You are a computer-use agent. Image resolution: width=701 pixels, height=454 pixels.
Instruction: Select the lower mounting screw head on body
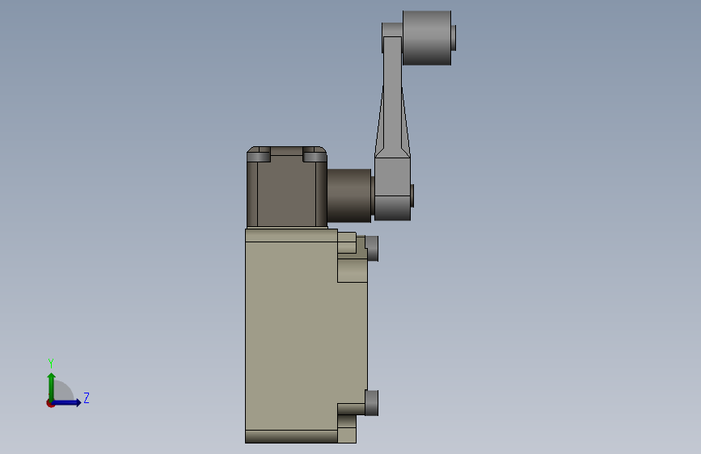371,403
